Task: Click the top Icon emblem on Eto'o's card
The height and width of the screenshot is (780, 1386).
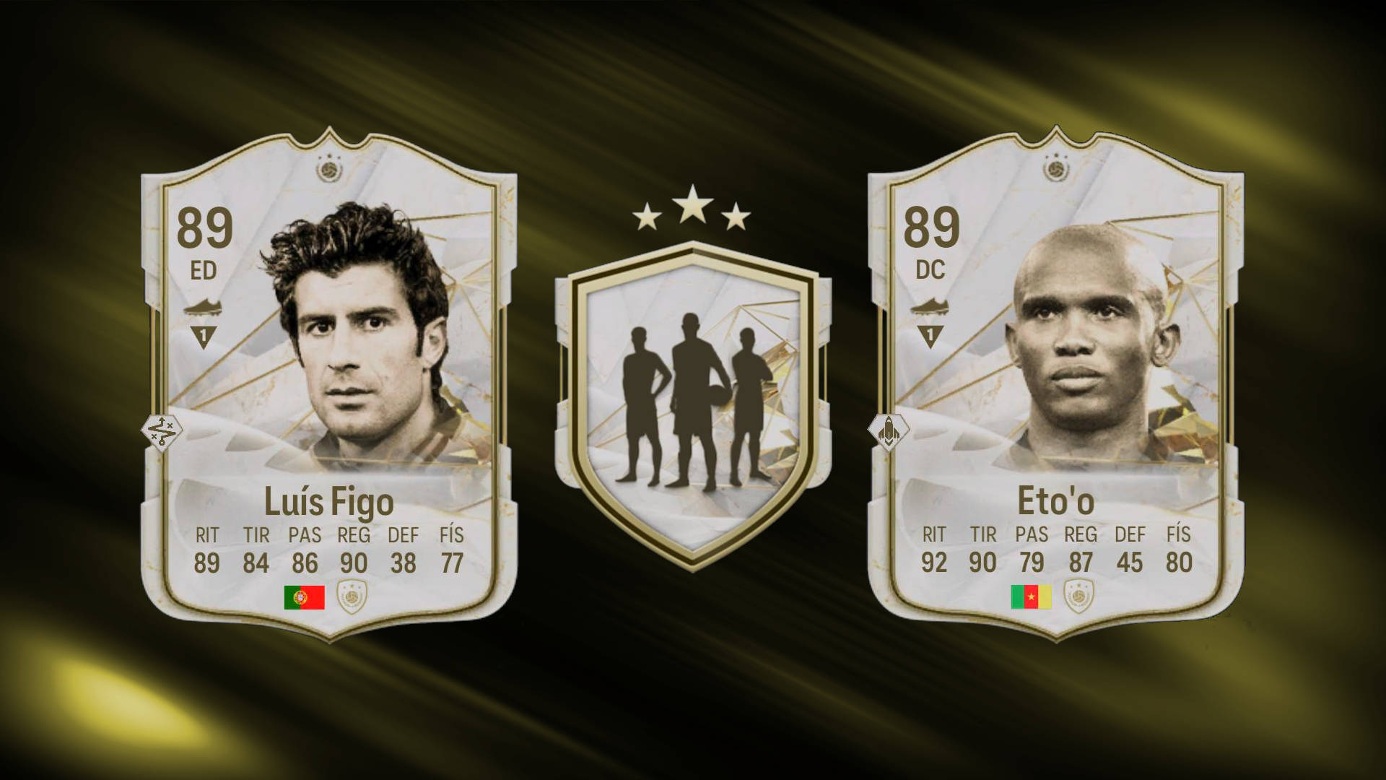Action: (x=1056, y=168)
